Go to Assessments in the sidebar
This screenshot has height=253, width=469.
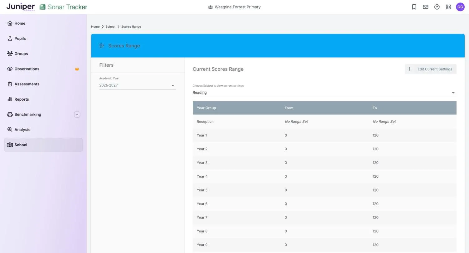(43, 84)
